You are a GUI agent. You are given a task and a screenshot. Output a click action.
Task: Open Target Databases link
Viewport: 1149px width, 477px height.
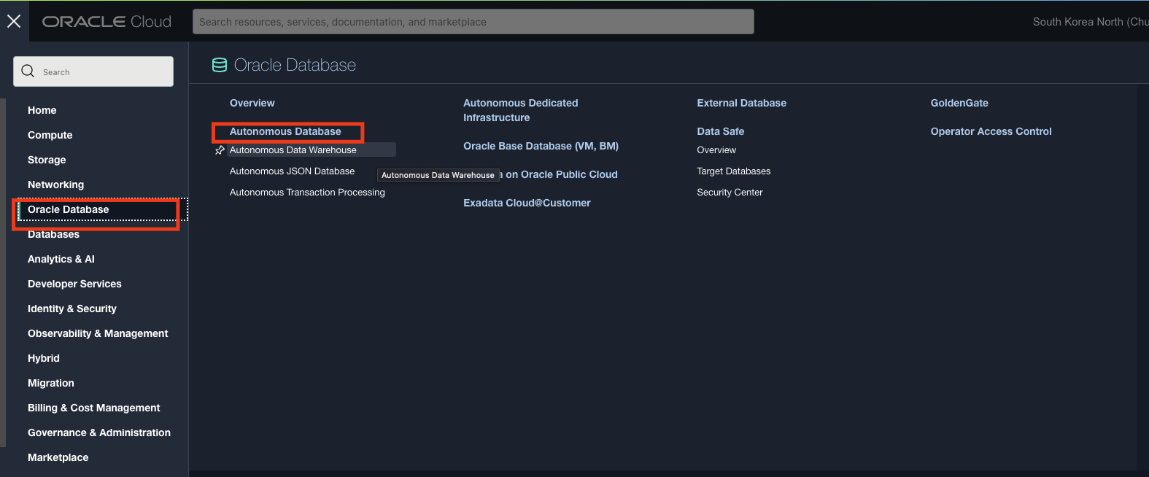pyautogui.click(x=734, y=171)
